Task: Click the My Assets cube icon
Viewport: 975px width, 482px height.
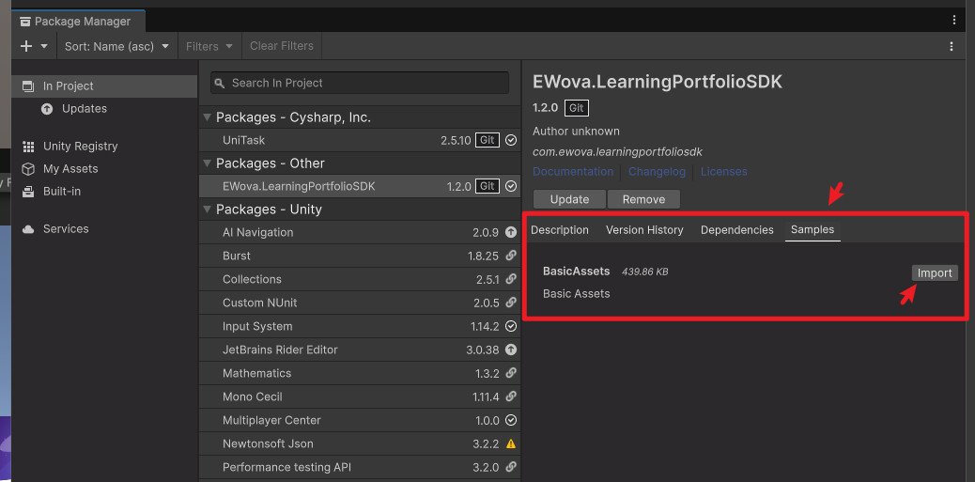Action: coord(28,168)
